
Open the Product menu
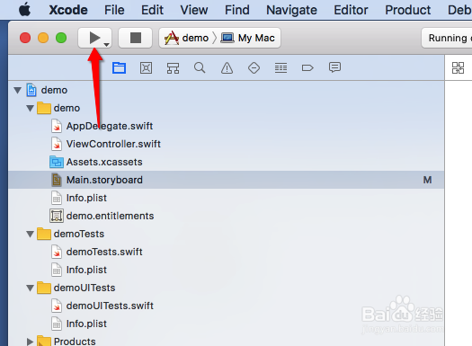(408, 10)
